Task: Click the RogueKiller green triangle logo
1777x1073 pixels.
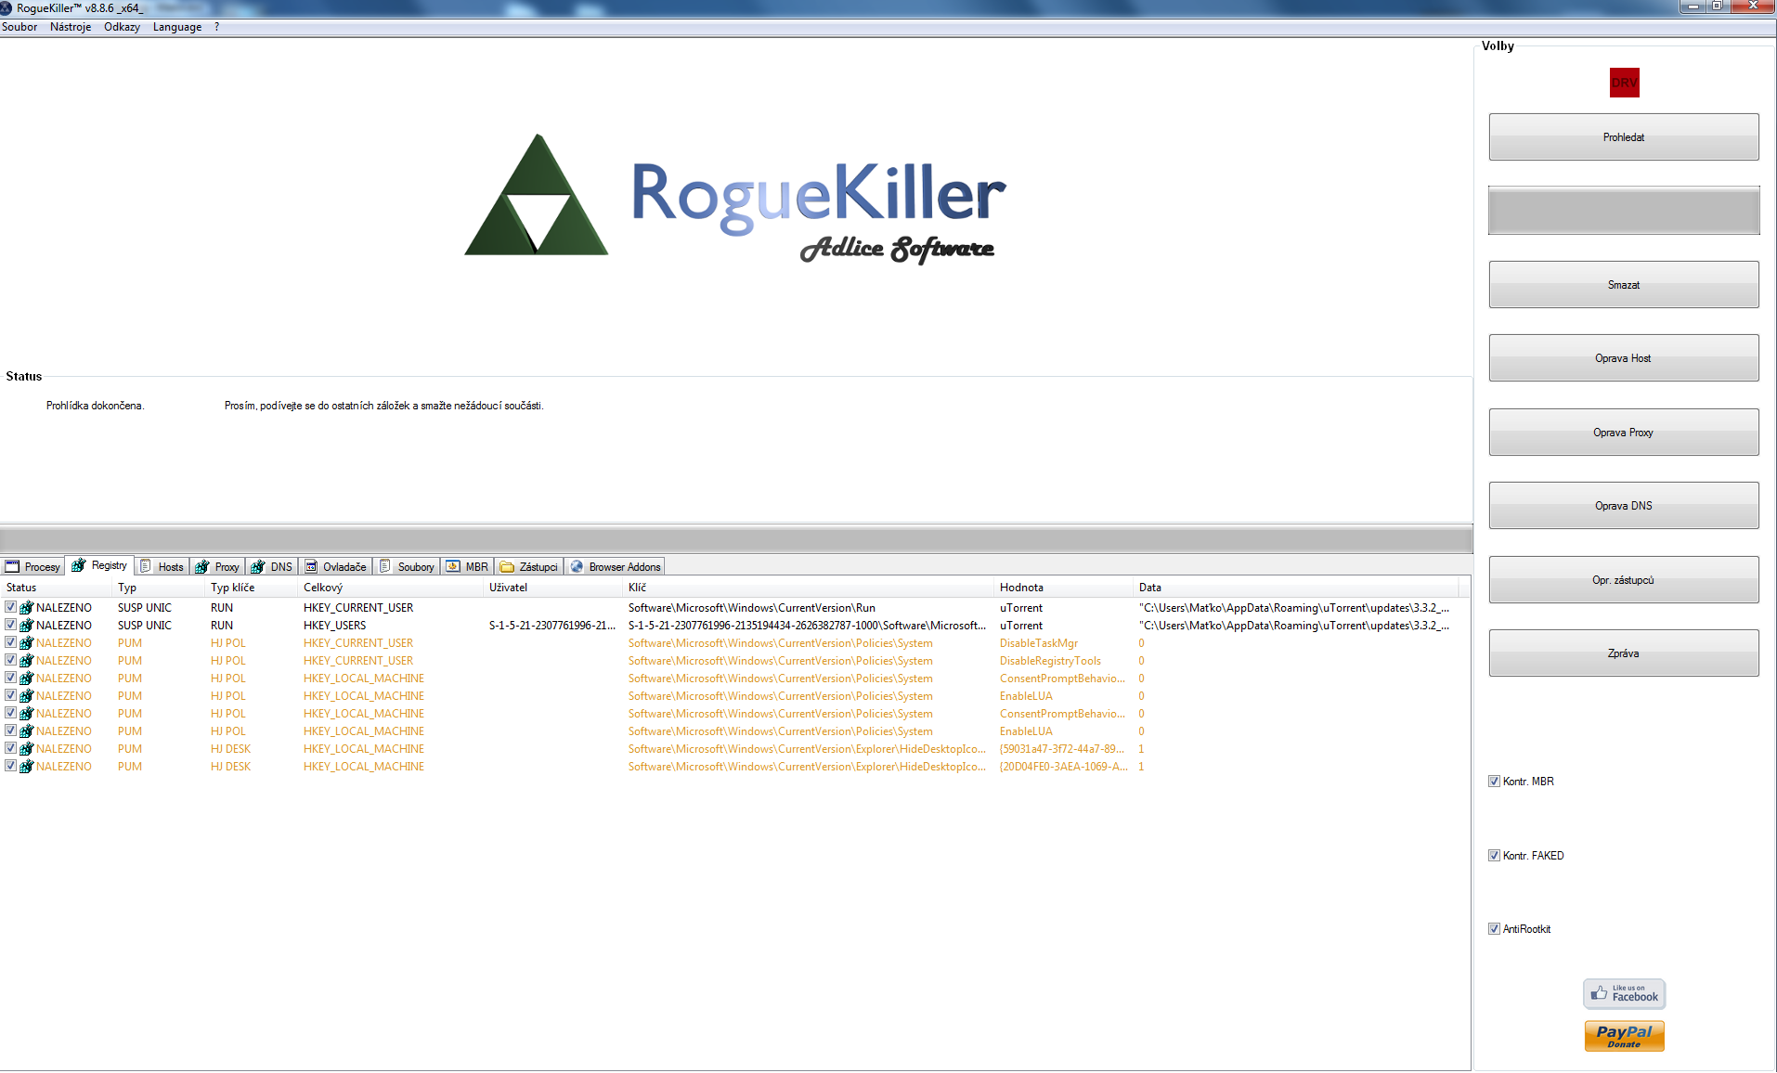Action: tap(537, 200)
